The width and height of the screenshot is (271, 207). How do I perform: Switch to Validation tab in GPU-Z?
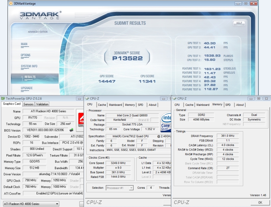point(42,104)
